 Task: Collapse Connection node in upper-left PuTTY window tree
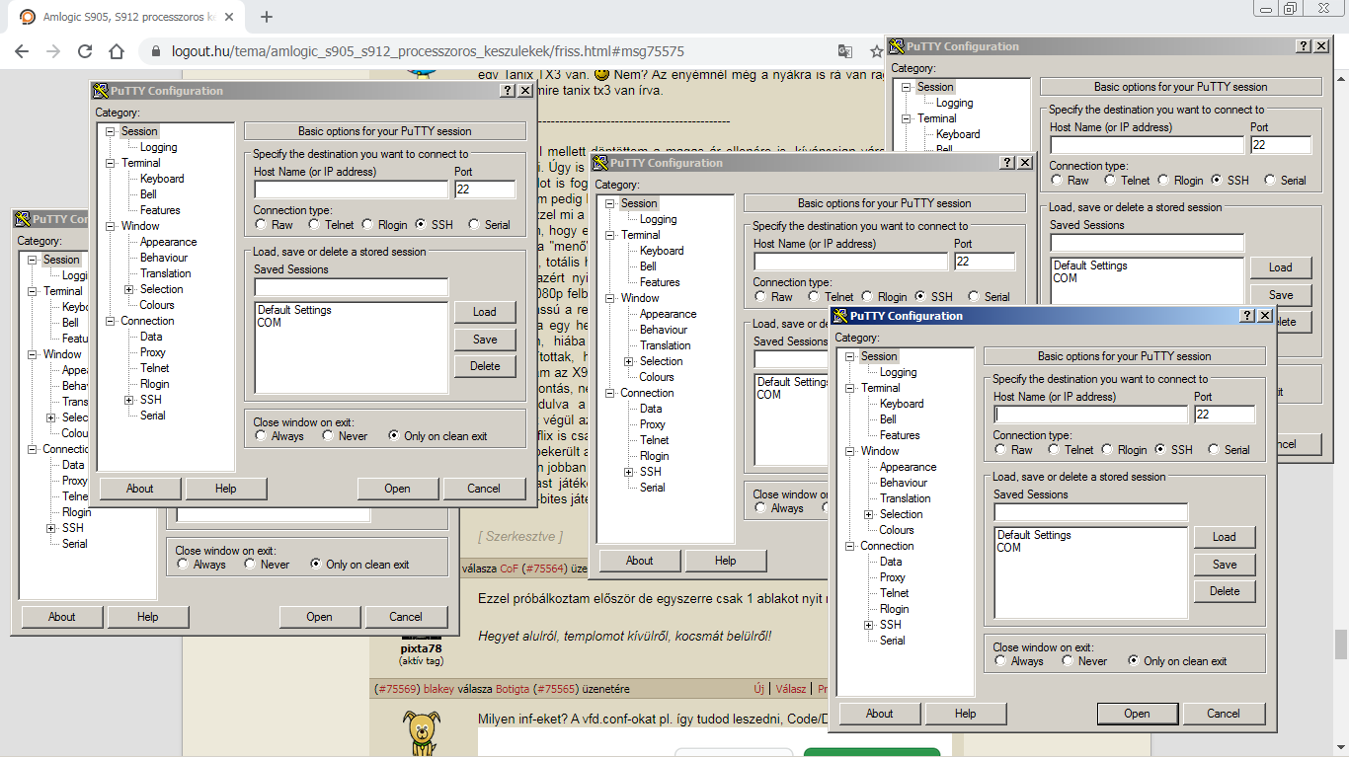[x=112, y=321]
